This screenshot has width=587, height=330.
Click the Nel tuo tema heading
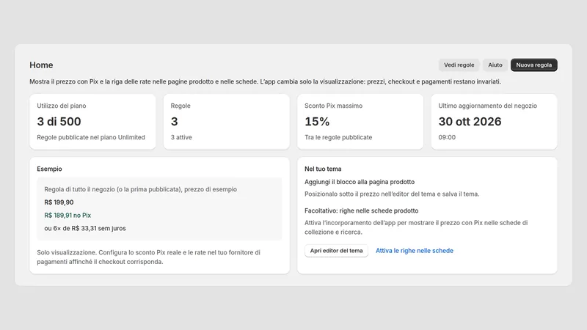(323, 169)
